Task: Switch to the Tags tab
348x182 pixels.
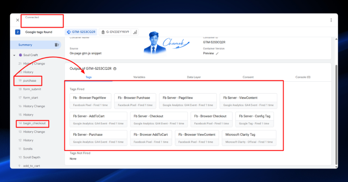Action: coord(89,77)
